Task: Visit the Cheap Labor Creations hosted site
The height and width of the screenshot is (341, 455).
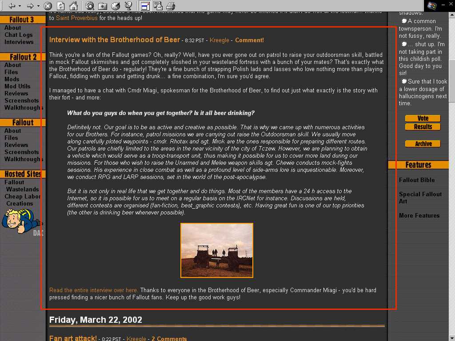Action: [x=23, y=200]
